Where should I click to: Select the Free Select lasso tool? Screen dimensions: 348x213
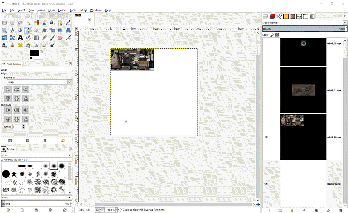tap(20, 23)
